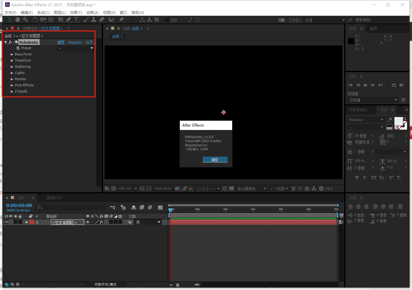
Task: Open the 效果(T) menu
Action: point(76,13)
